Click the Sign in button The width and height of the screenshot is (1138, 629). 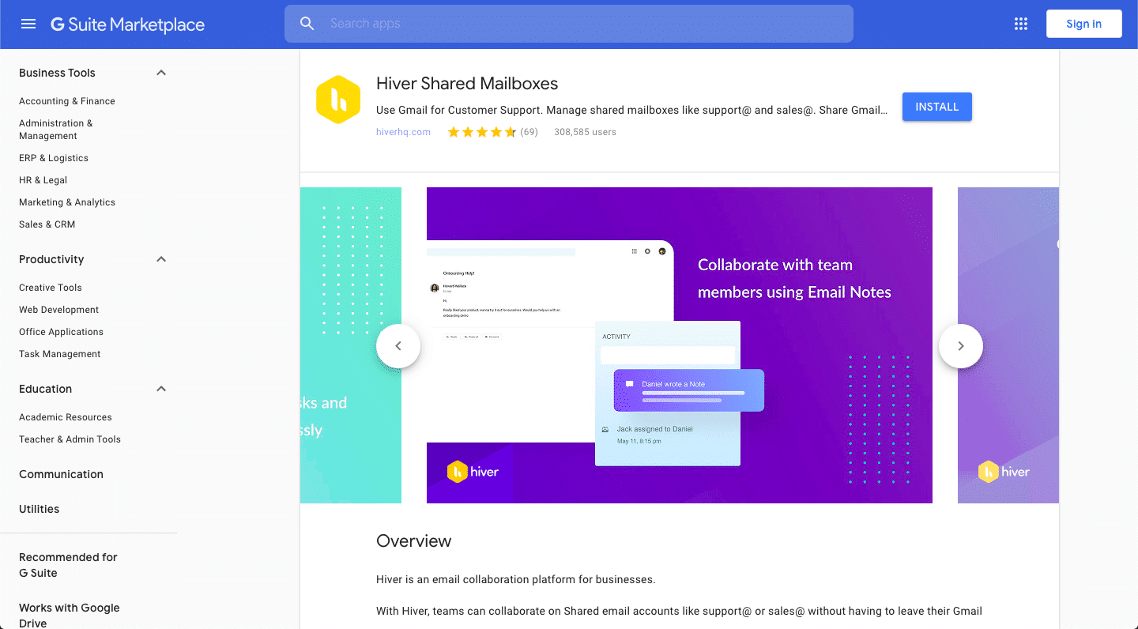click(1084, 24)
